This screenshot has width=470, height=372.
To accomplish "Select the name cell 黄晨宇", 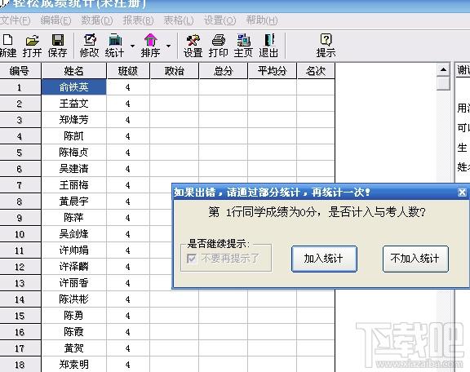I will click(73, 201).
